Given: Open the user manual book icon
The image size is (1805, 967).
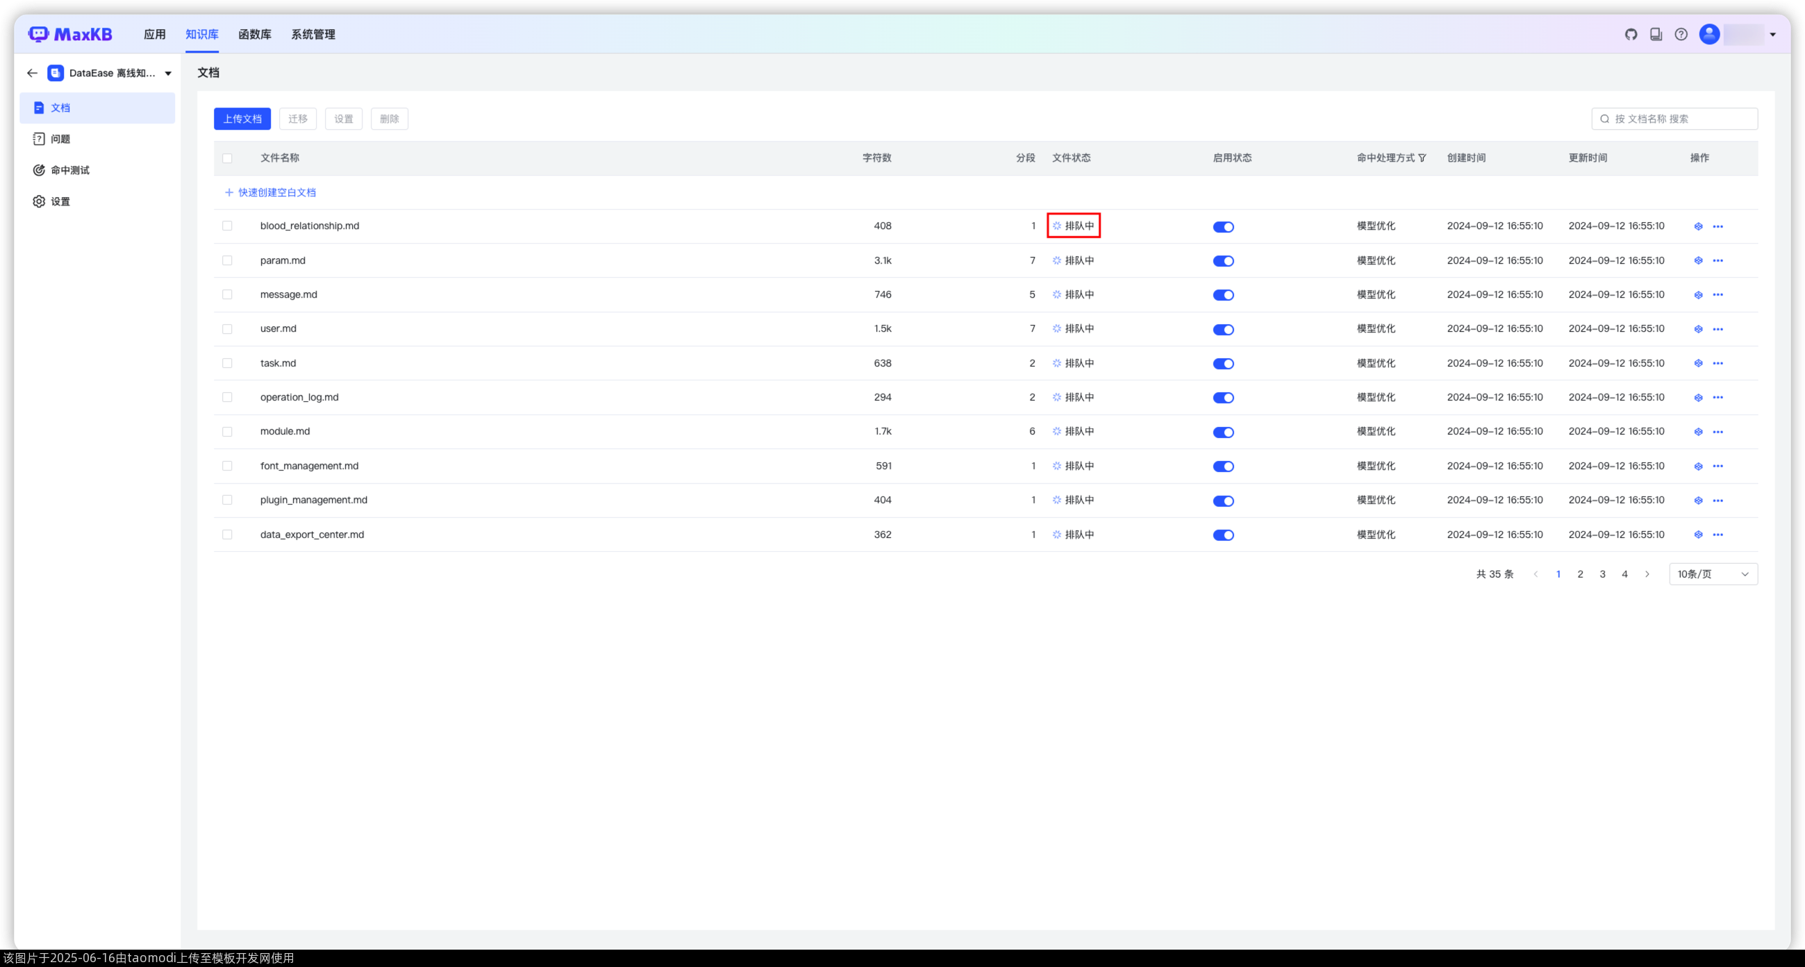Looking at the screenshot, I should click(1656, 34).
